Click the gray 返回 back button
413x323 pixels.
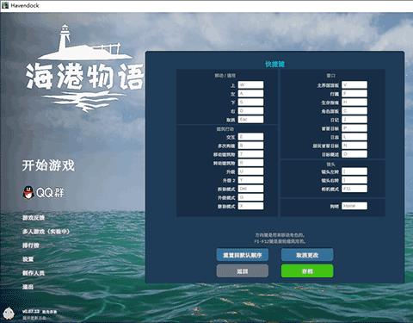pyautogui.click(x=243, y=271)
